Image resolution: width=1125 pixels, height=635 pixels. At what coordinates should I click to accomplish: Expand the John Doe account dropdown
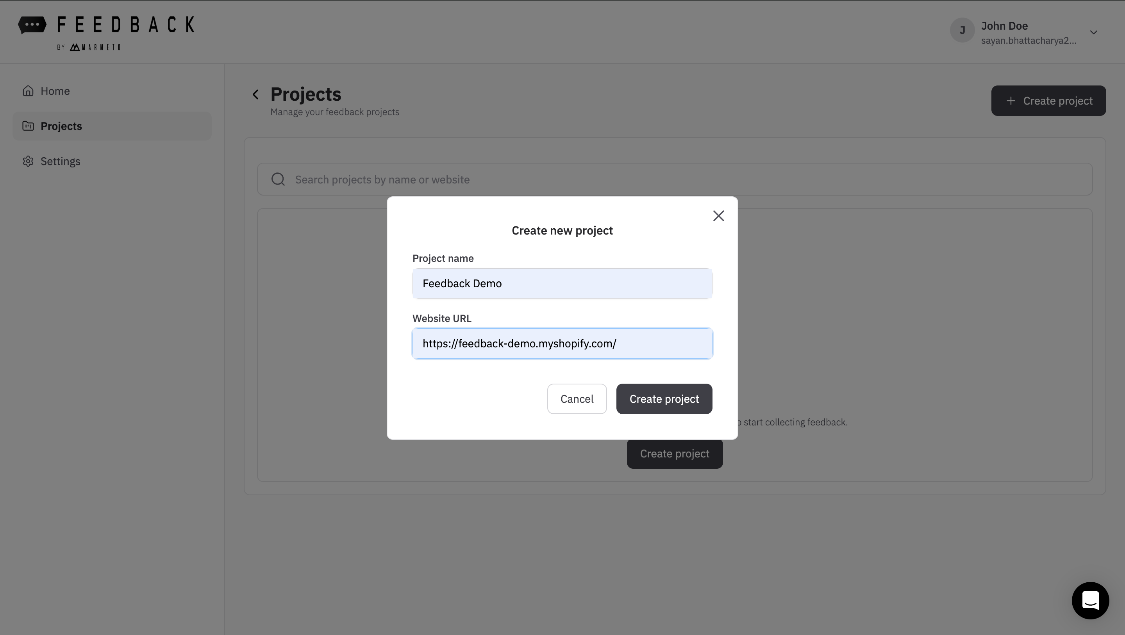[1094, 32]
